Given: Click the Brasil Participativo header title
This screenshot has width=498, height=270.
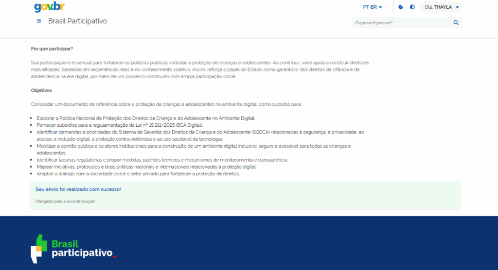Looking at the screenshot, I should [77, 21].
